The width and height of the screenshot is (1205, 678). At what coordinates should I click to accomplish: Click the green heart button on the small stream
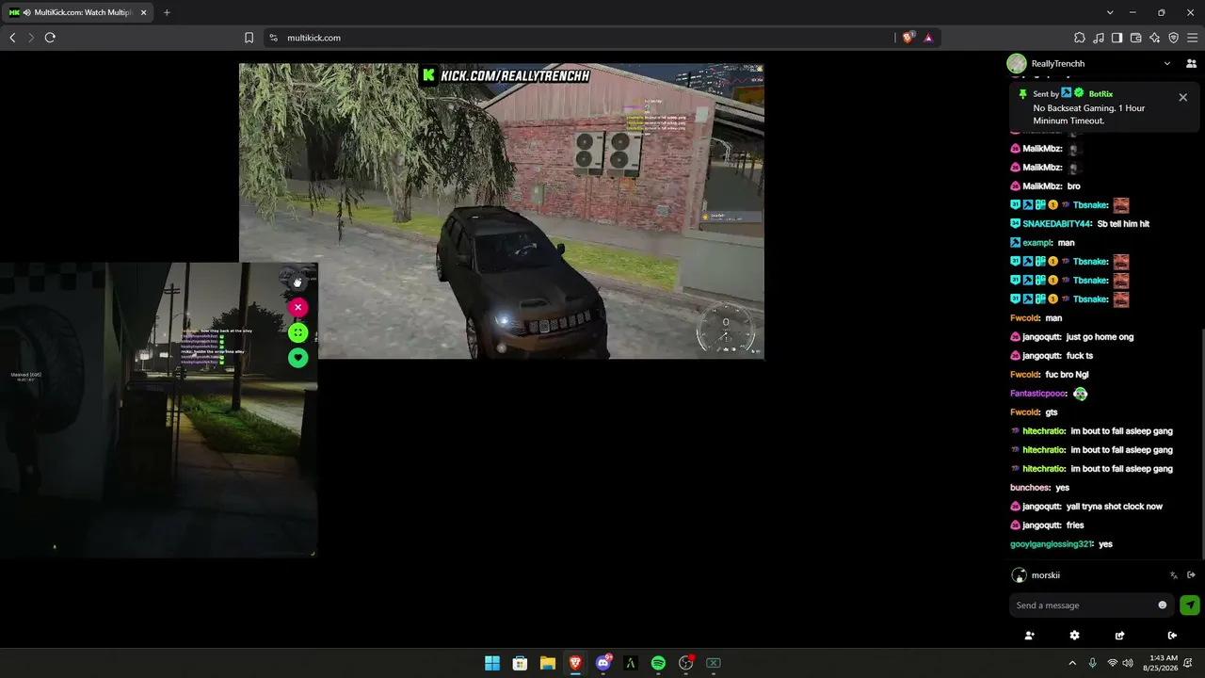(x=297, y=358)
